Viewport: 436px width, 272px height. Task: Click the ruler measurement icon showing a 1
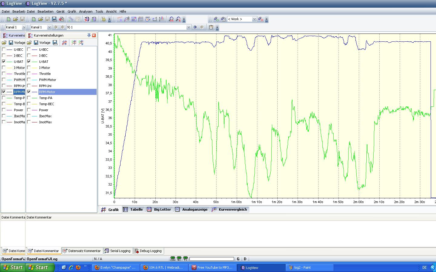[155, 19]
